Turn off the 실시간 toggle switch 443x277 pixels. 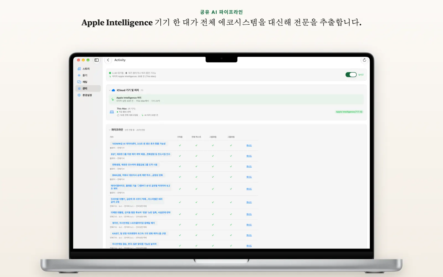351,75
